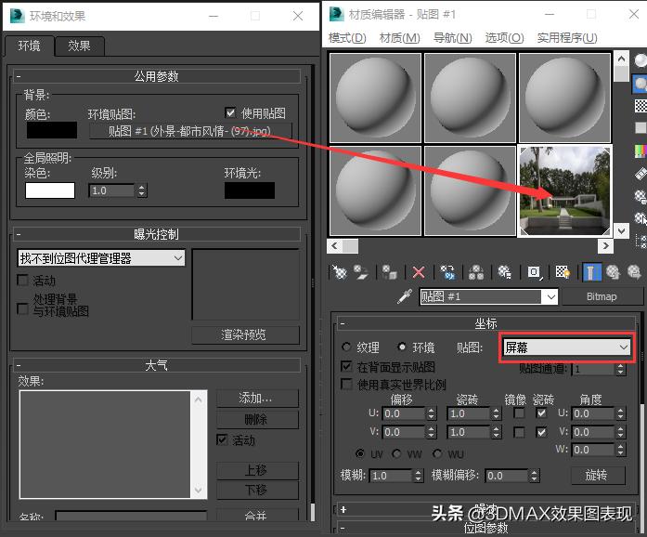Click Make Preview filmstrip icon
The width and height of the screenshot is (647, 537).
click(640, 174)
